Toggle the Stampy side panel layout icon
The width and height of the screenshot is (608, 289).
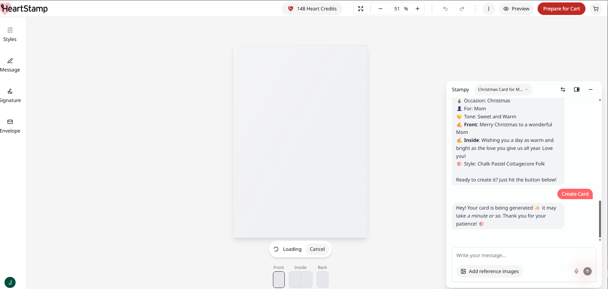click(577, 90)
